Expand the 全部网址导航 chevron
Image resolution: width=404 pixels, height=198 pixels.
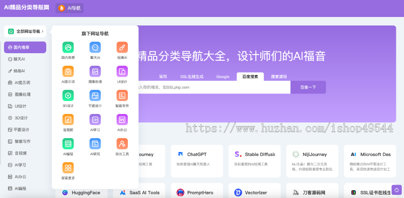point(42,32)
